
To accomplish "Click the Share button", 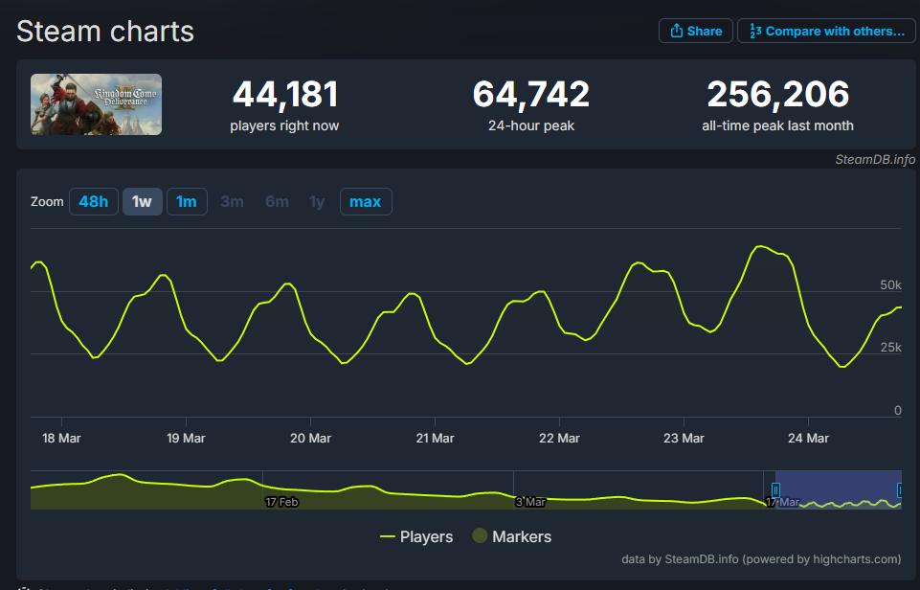I will click(696, 31).
